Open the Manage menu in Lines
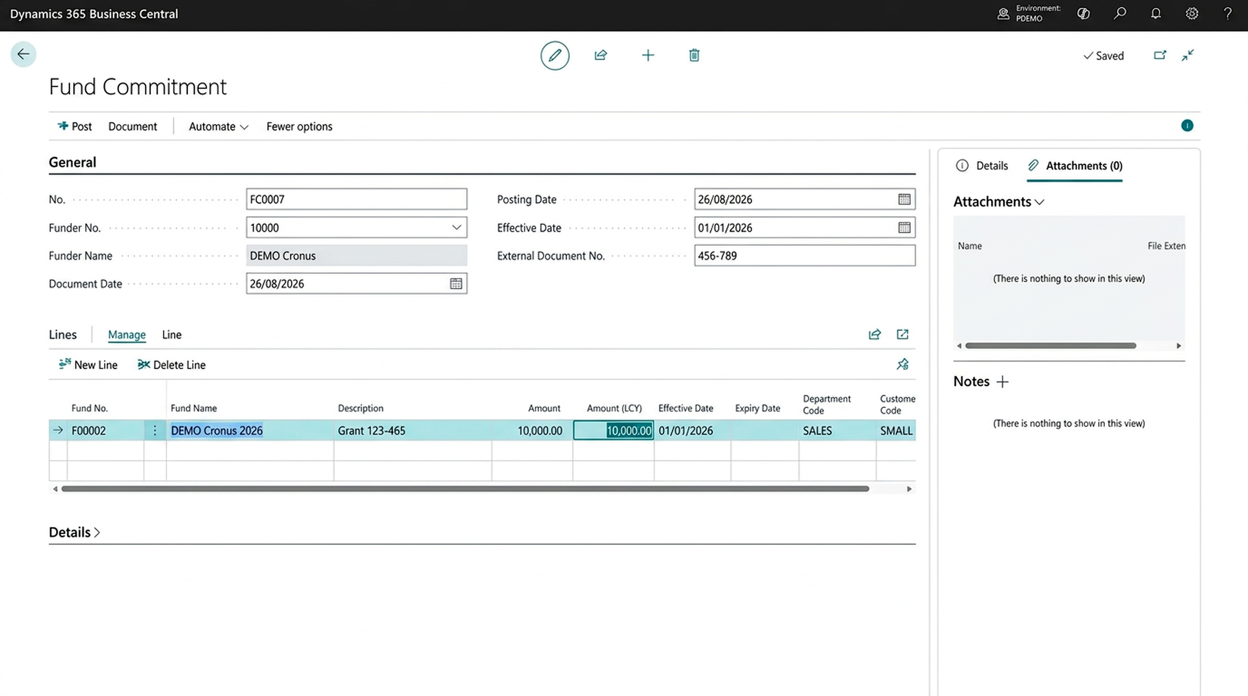 click(127, 335)
